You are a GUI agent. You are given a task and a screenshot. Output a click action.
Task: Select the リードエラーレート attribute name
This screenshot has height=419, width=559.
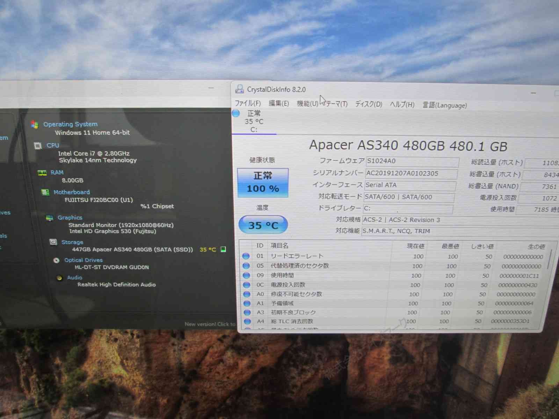click(x=297, y=256)
